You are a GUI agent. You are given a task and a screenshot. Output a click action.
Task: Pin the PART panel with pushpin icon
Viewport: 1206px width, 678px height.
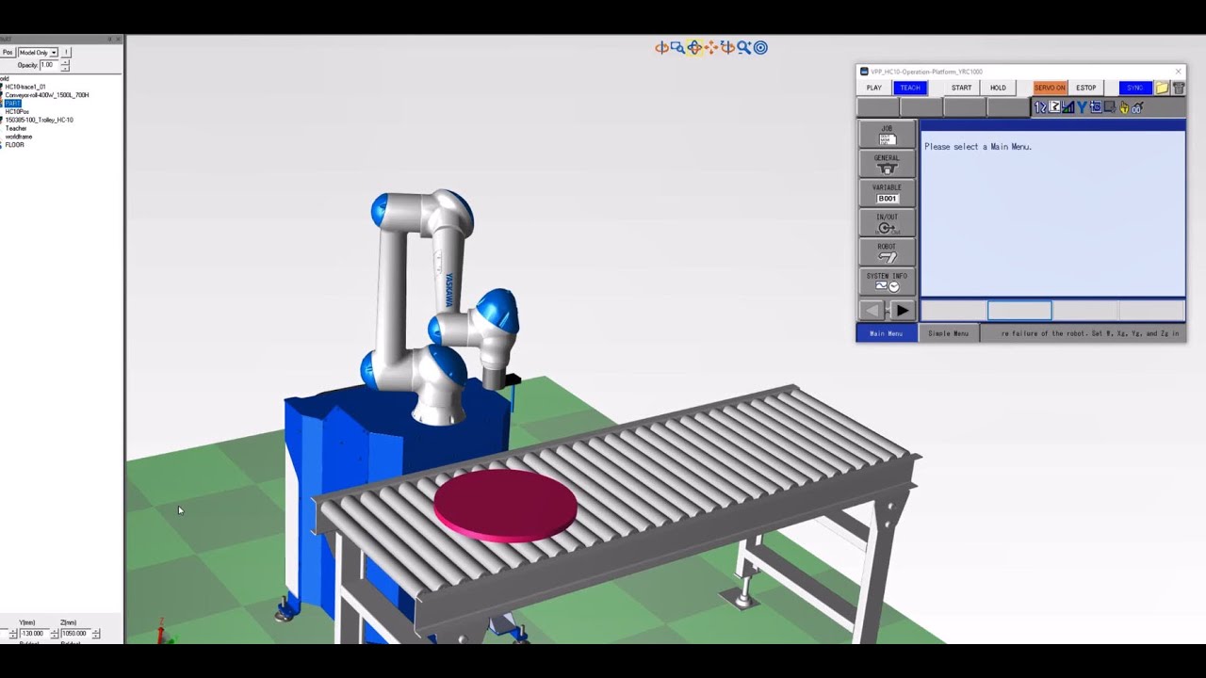109,40
